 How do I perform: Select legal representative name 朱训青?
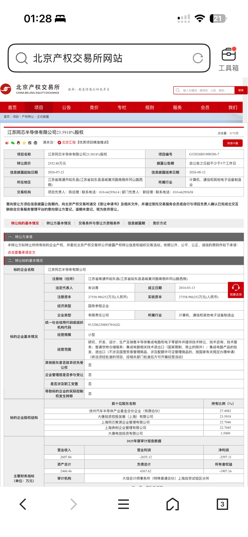(x=93, y=288)
